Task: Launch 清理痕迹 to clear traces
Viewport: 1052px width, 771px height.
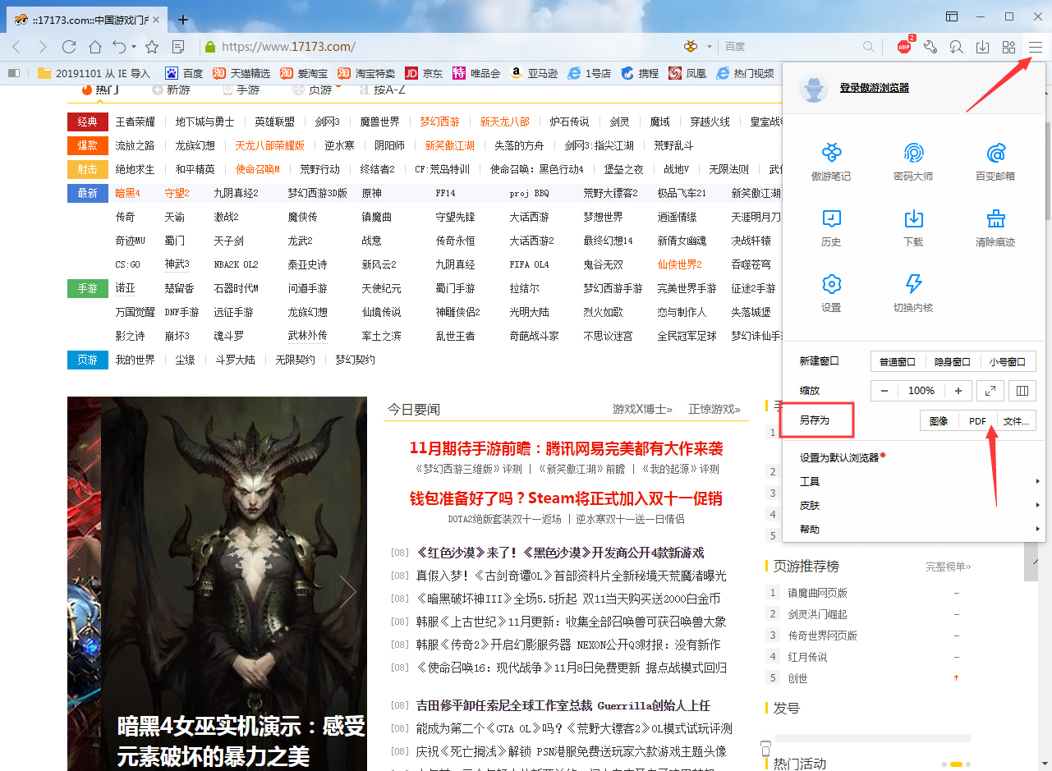Action: tap(995, 226)
